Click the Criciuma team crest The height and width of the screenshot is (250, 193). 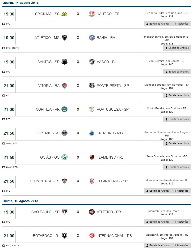click(x=64, y=14)
